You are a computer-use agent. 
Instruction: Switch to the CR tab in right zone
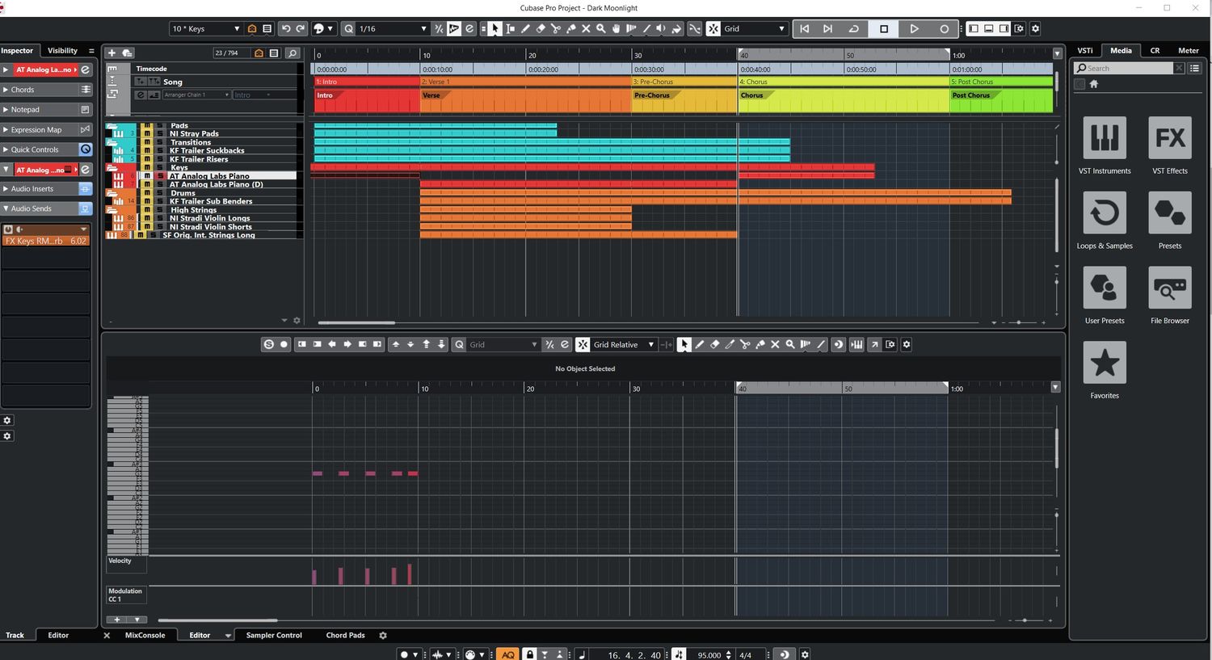pos(1155,50)
